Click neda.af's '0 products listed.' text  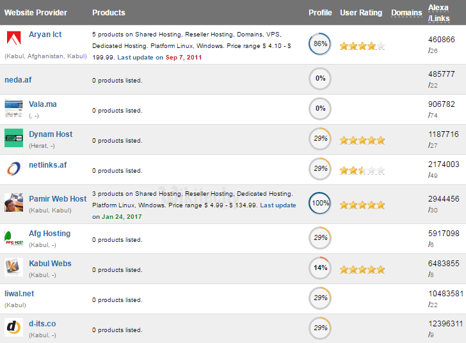117,81
